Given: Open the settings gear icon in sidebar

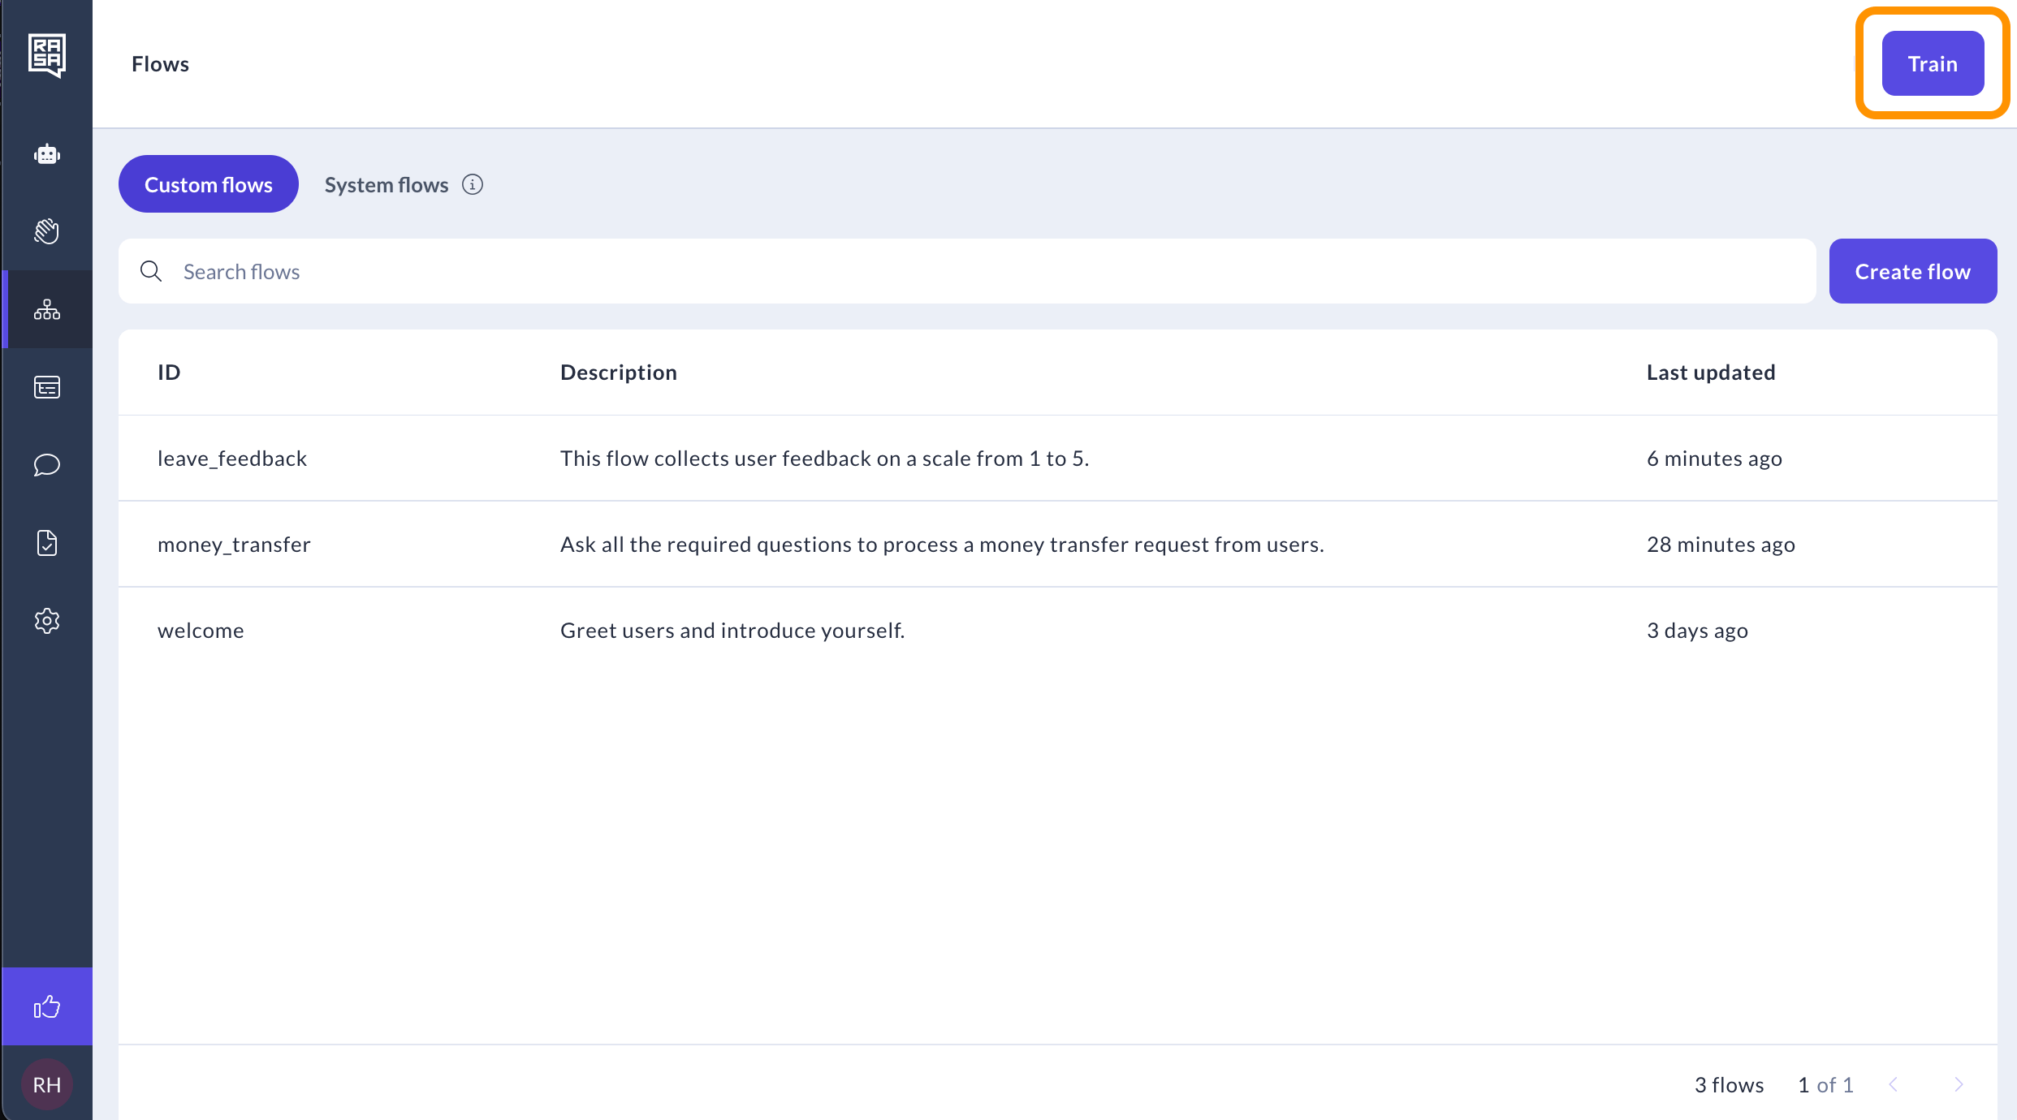Looking at the screenshot, I should 47,621.
